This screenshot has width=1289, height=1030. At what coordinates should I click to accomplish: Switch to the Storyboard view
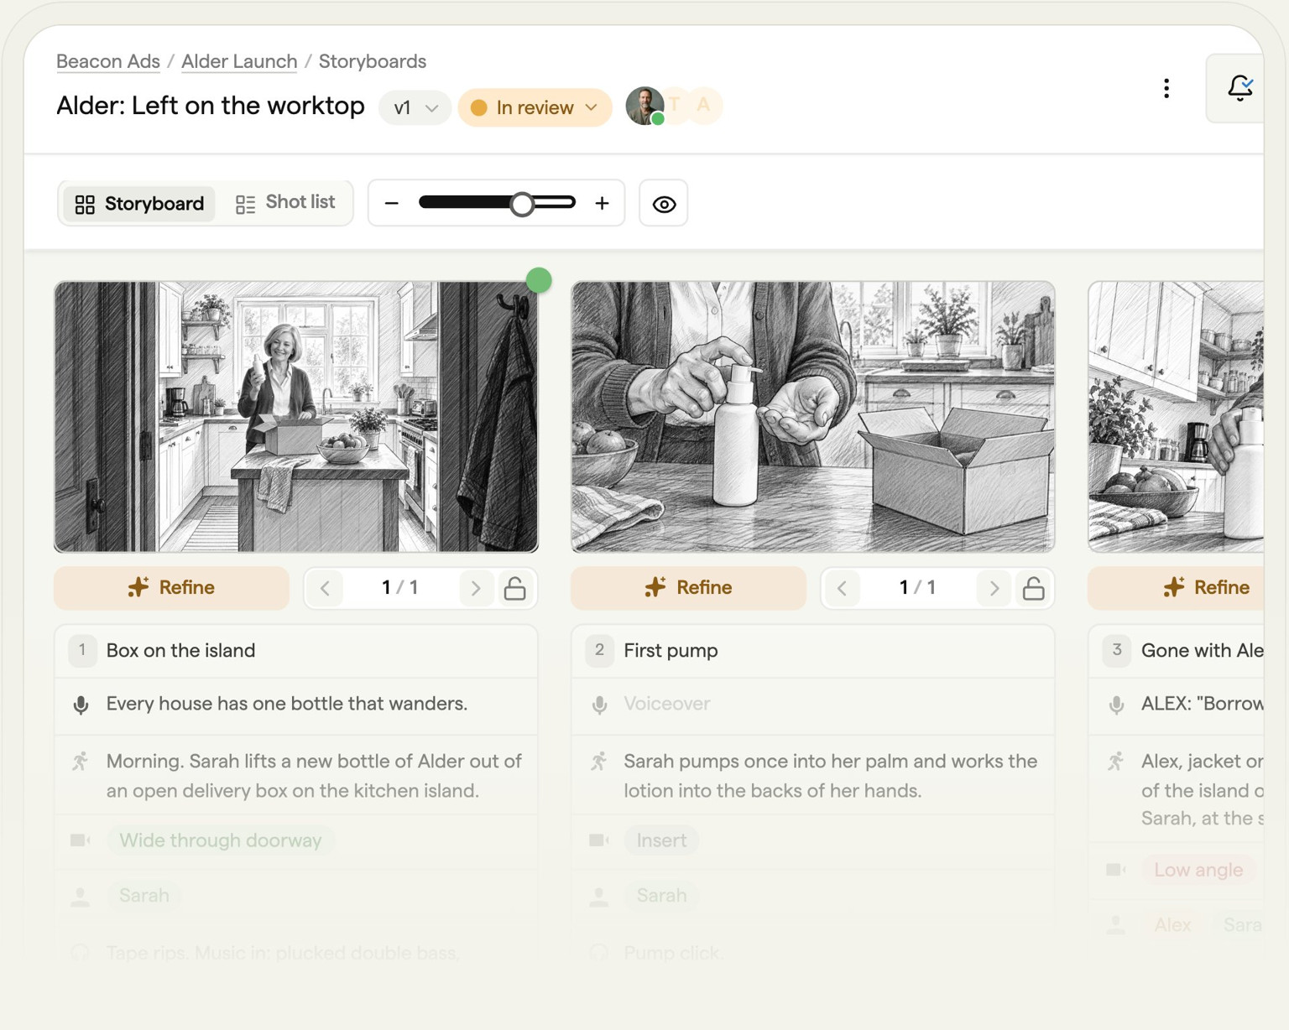point(139,204)
